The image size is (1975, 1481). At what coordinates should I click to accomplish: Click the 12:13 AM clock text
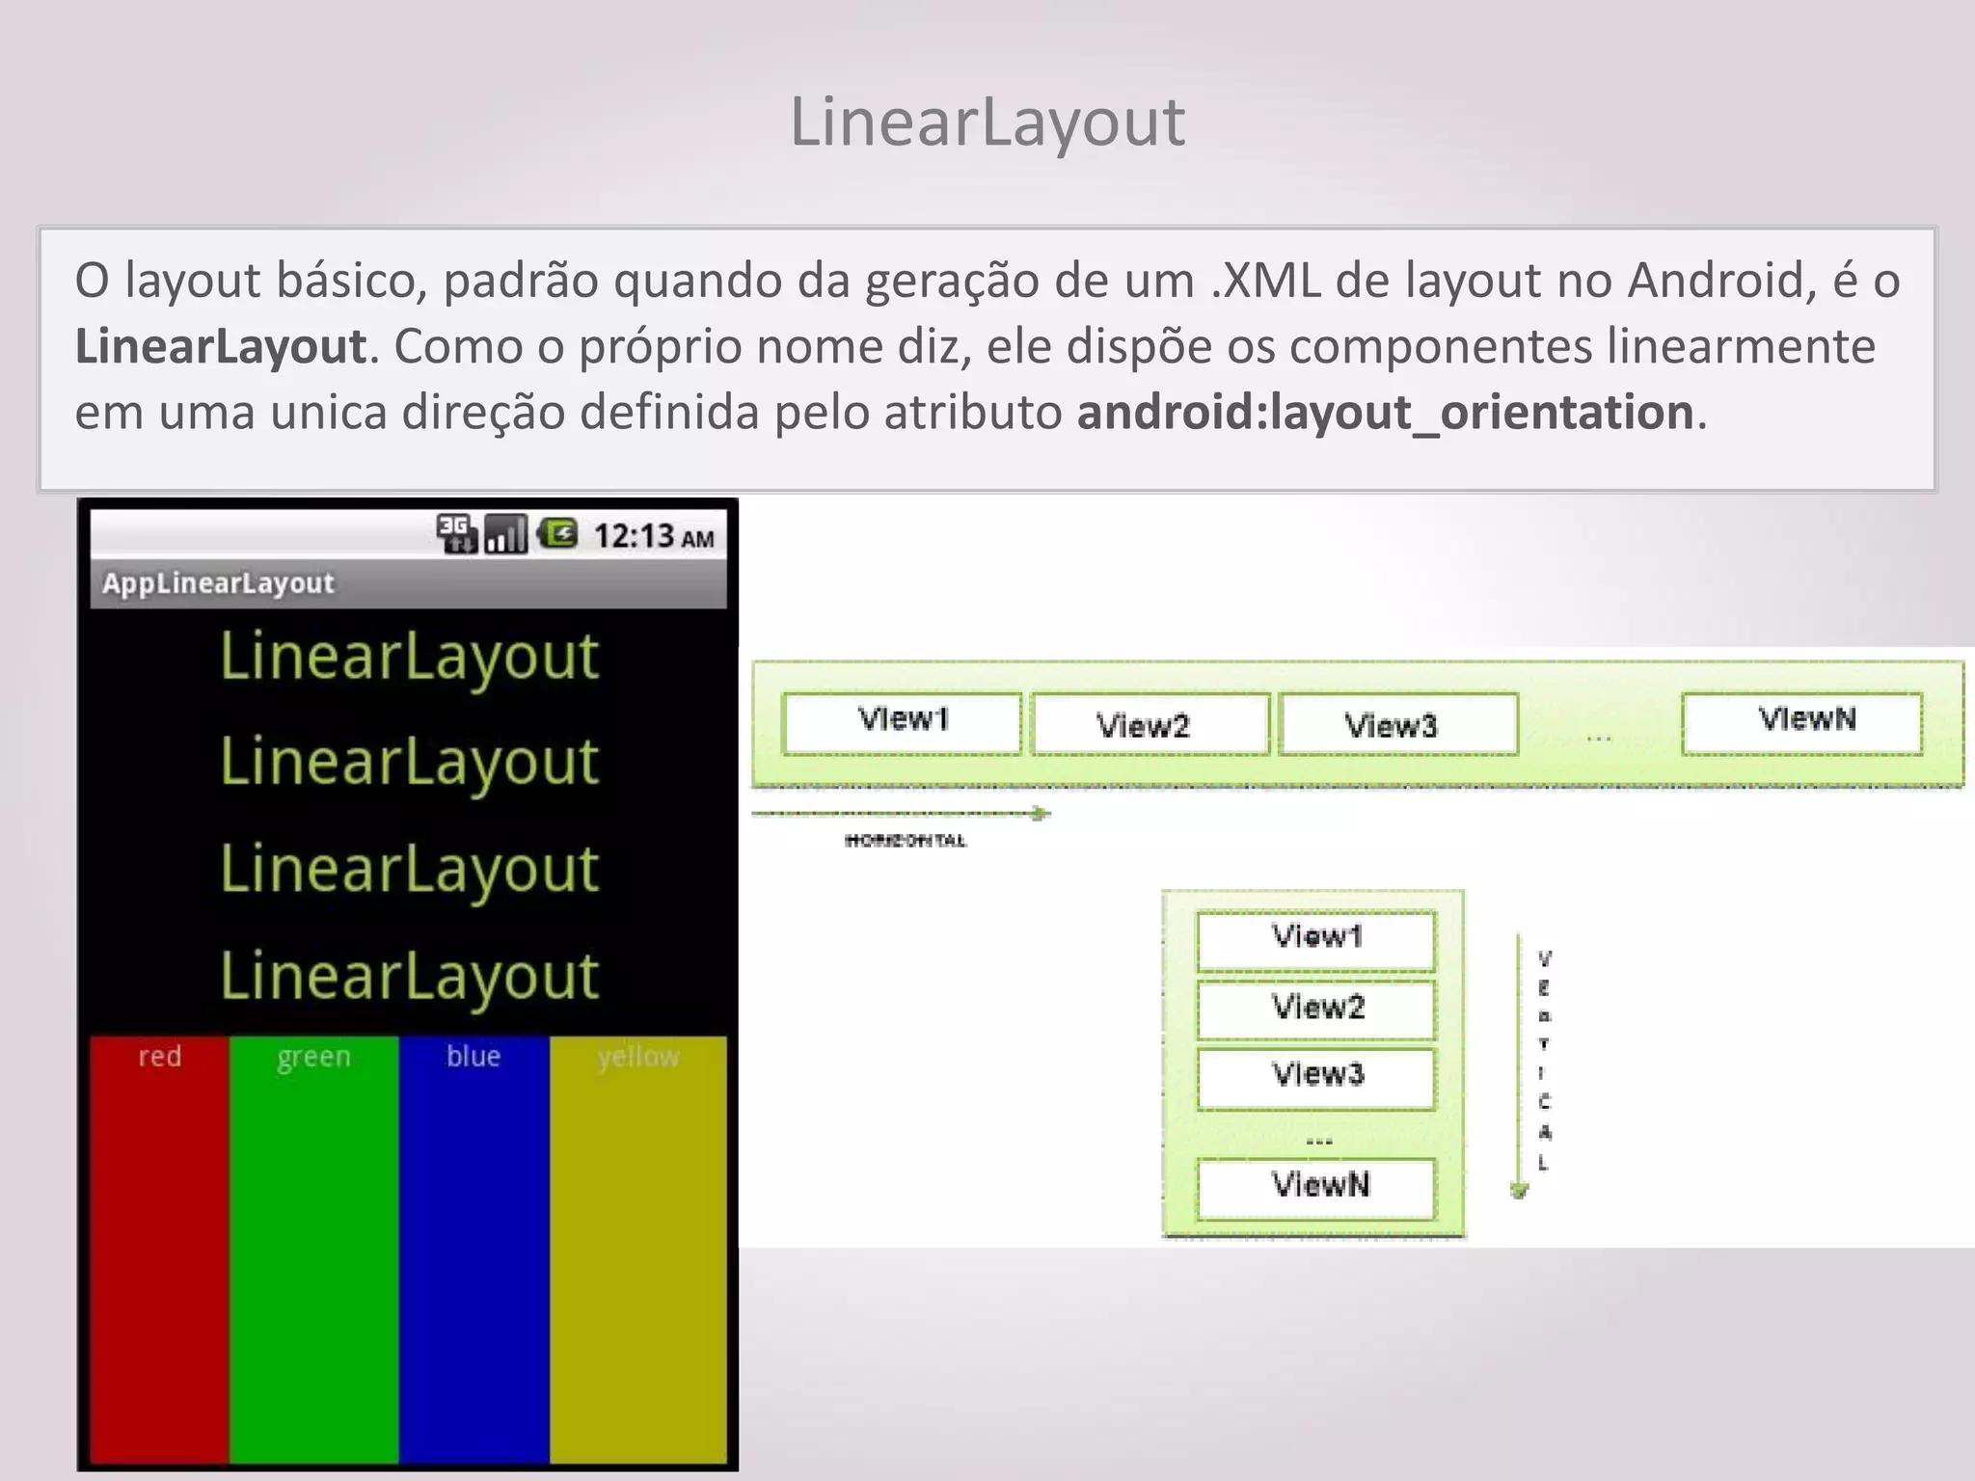click(654, 535)
